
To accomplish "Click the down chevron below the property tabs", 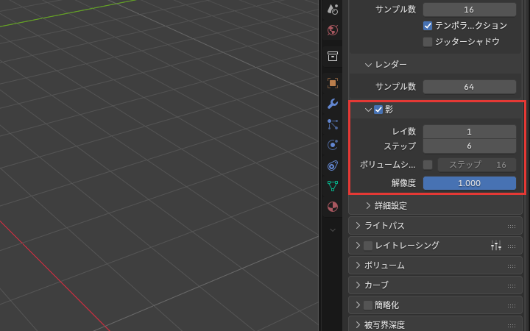I will coord(333,230).
